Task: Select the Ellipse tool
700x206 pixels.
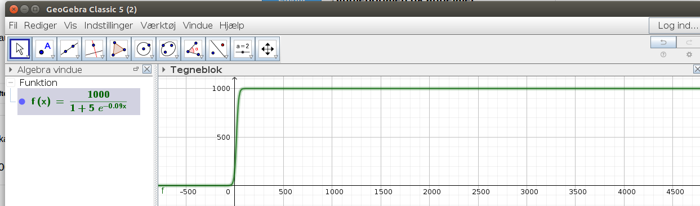Action: (168, 49)
